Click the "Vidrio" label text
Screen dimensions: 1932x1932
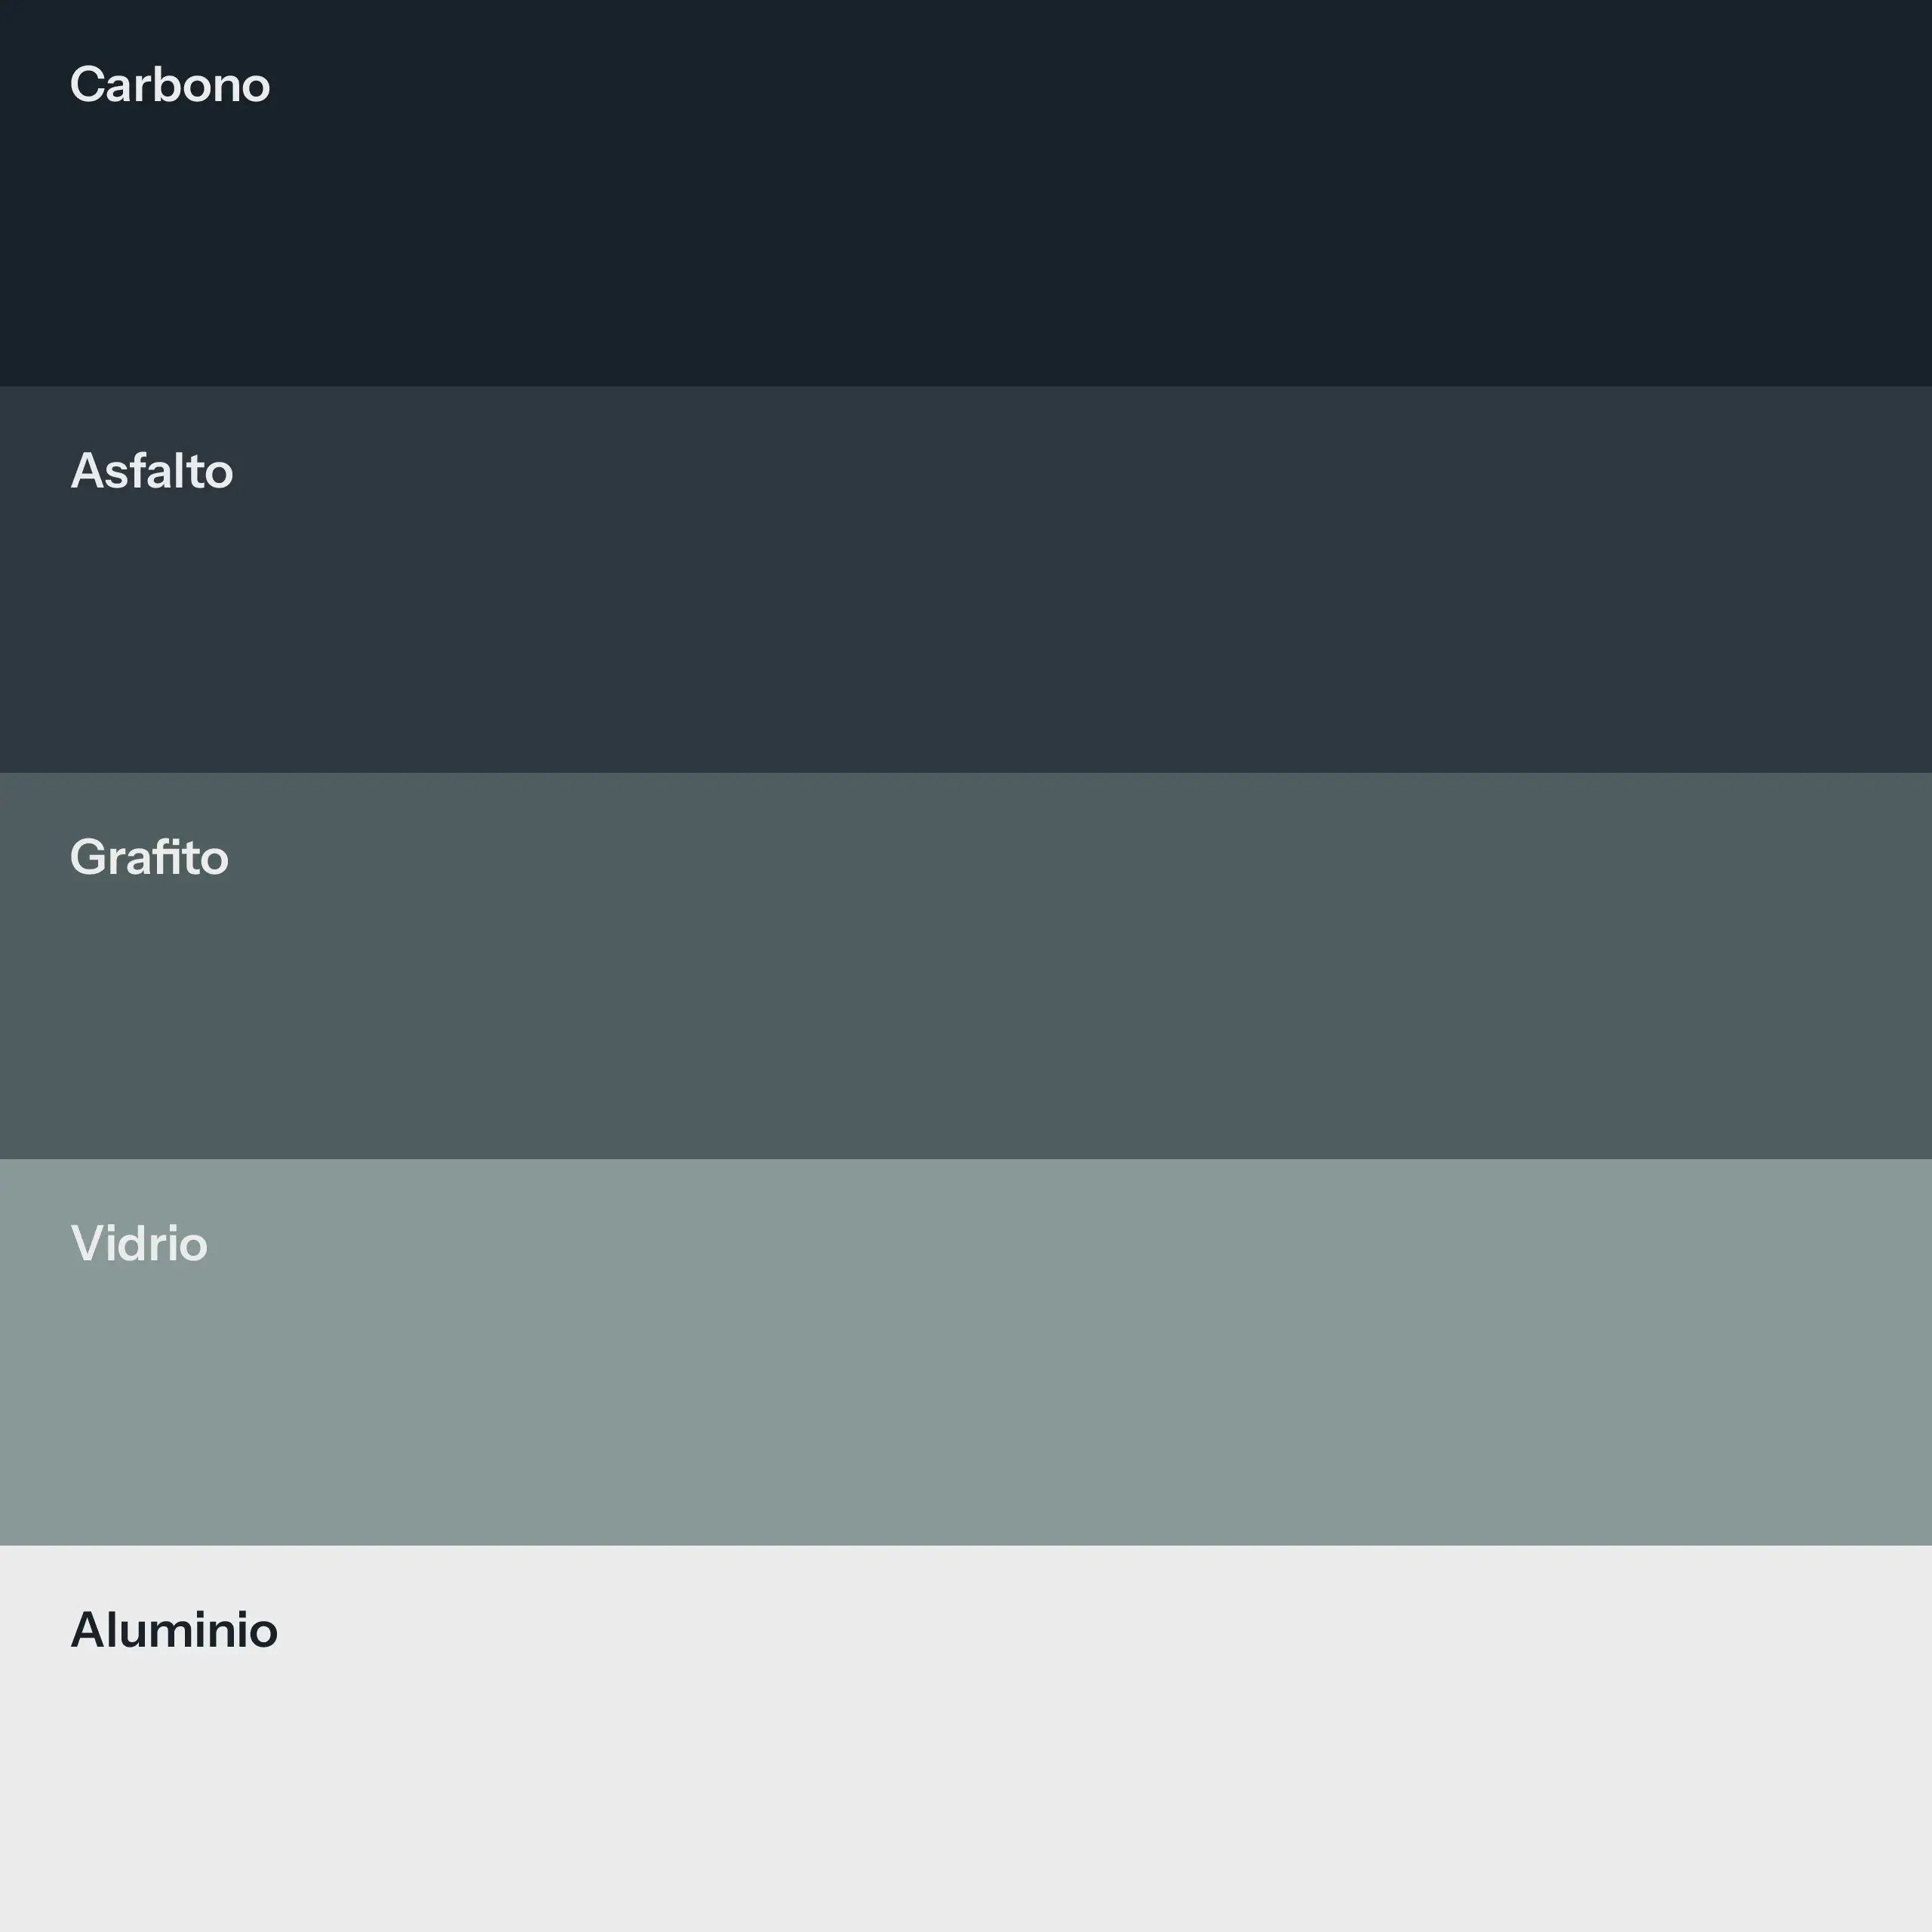pos(139,1243)
